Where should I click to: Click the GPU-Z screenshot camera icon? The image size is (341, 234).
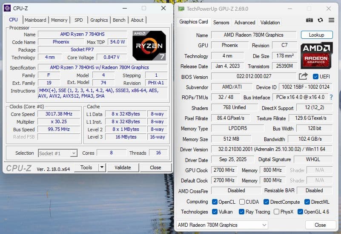click(x=309, y=20)
